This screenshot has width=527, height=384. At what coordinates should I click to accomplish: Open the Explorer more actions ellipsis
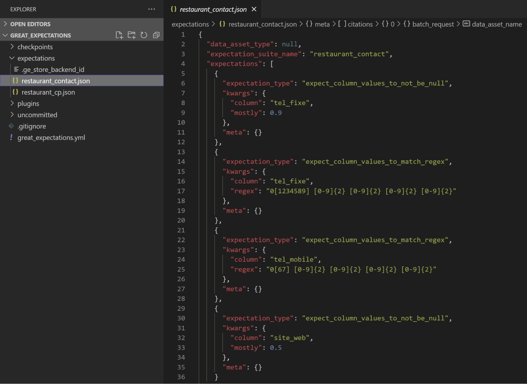click(151, 9)
